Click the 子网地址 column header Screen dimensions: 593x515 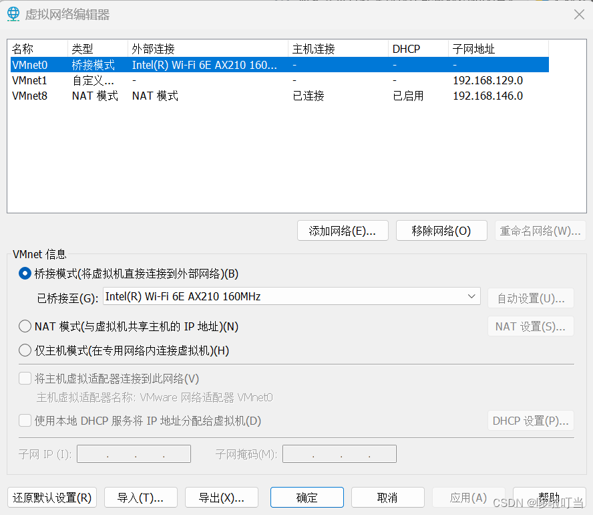[x=498, y=49]
